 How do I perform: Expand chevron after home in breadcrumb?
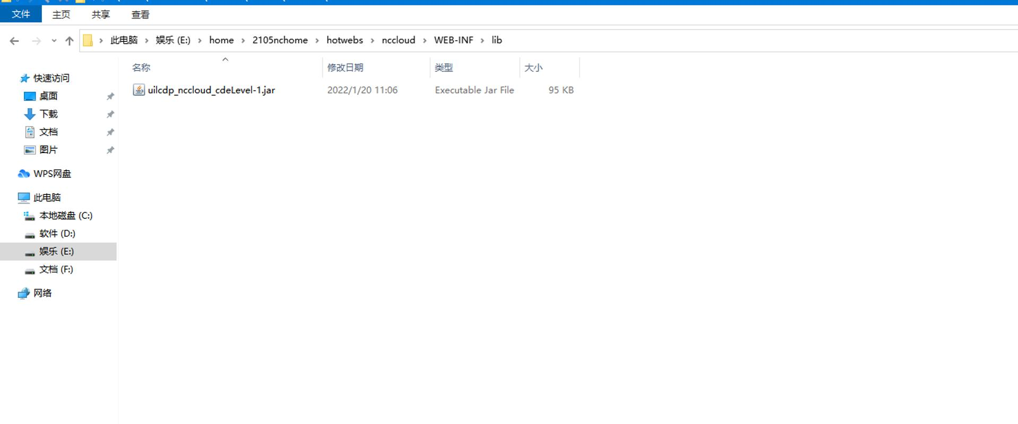pyautogui.click(x=243, y=40)
